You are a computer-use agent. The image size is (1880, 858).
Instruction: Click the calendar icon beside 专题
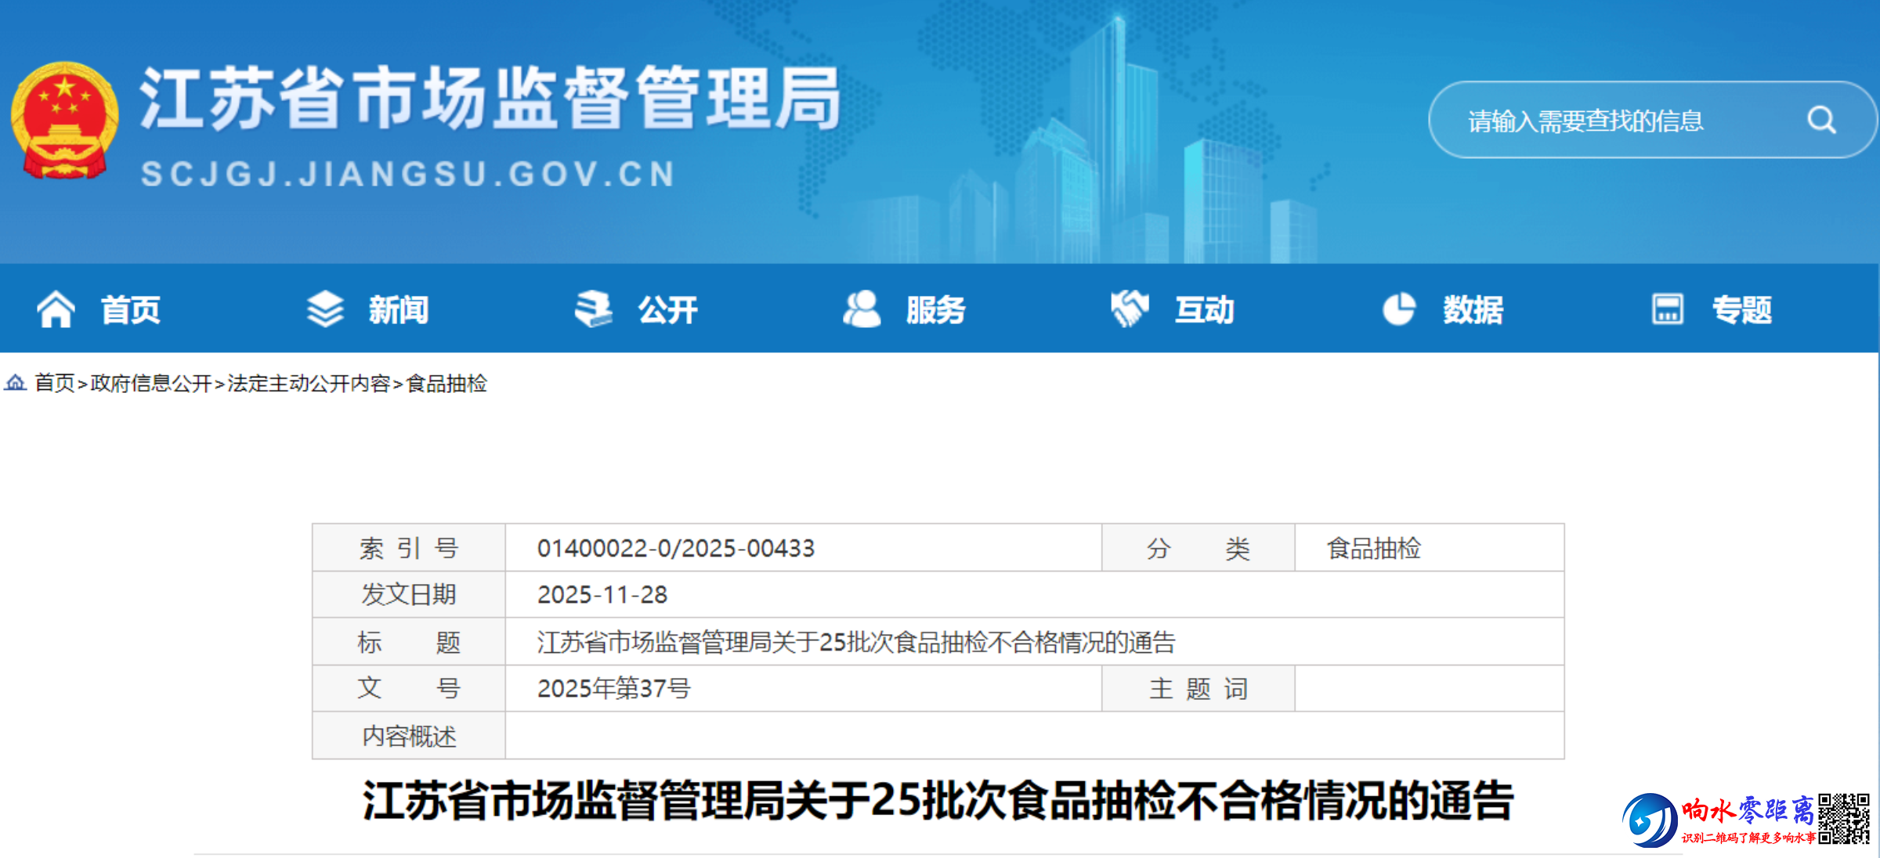[1667, 309]
